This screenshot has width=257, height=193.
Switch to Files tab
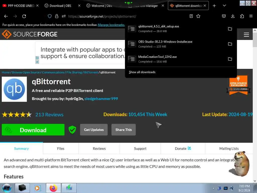point(61,148)
